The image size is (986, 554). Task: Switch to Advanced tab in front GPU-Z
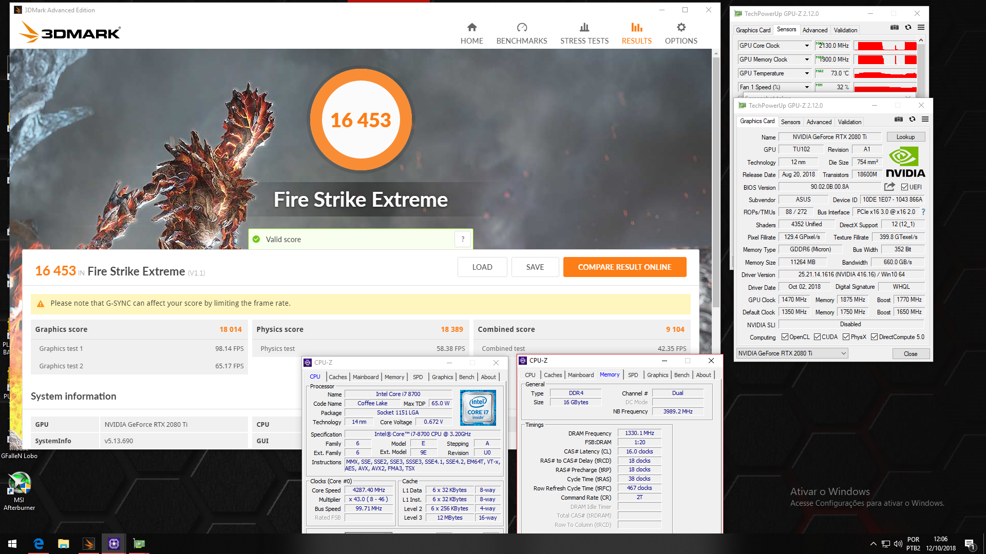click(x=819, y=122)
